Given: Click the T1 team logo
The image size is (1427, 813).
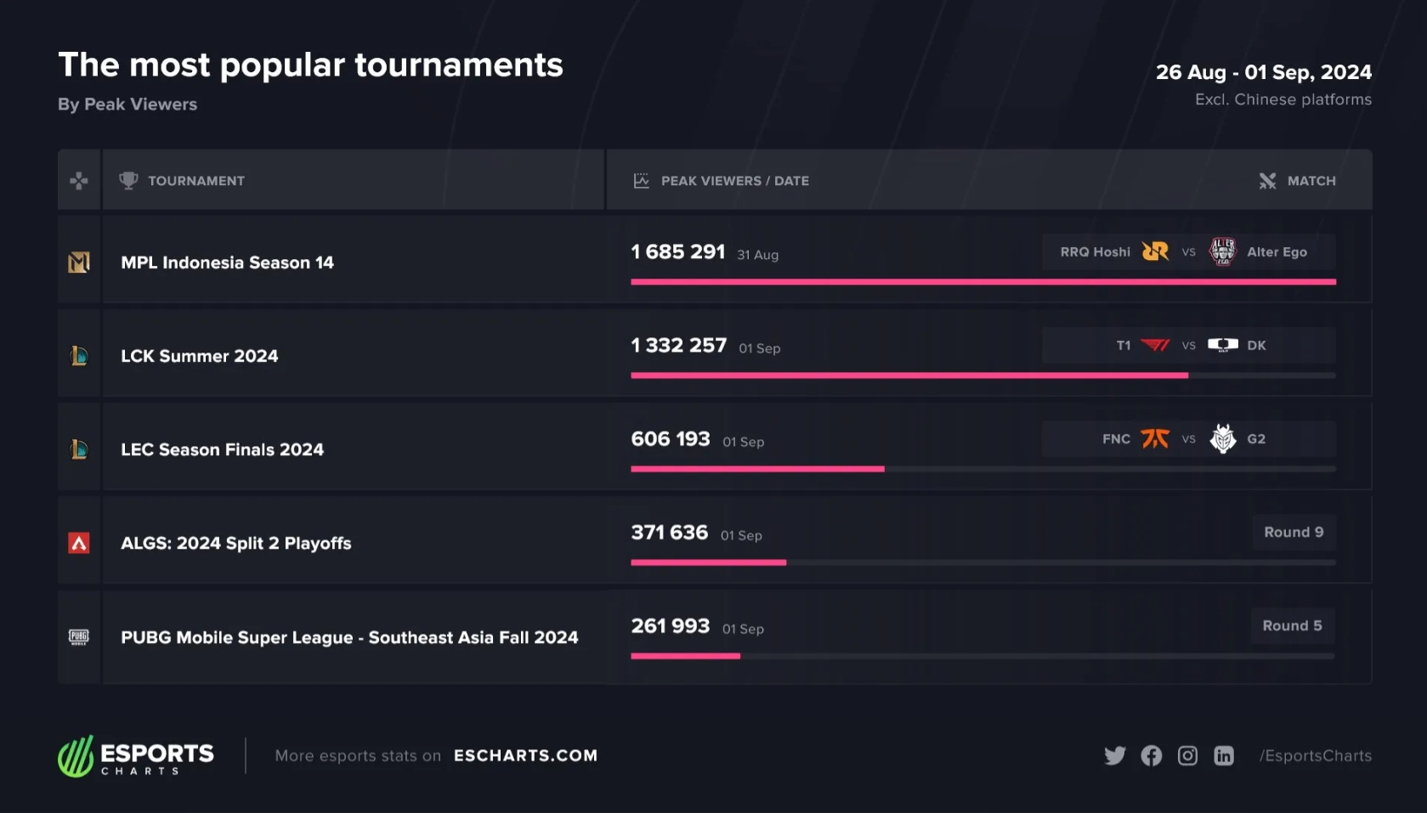Looking at the screenshot, I should pos(1155,345).
